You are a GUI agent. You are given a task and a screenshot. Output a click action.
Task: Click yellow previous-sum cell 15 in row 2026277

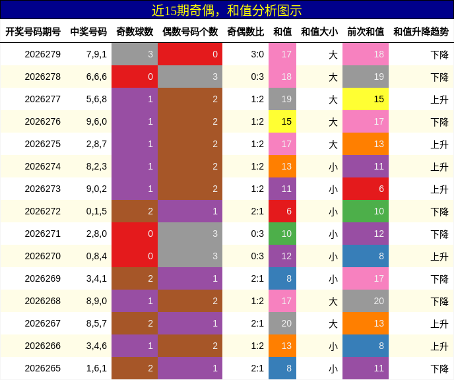(x=366, y=99)
